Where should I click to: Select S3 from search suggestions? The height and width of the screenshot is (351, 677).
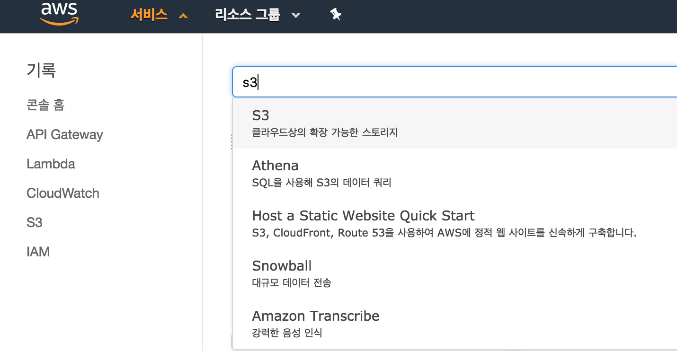(x=455, y=123)
